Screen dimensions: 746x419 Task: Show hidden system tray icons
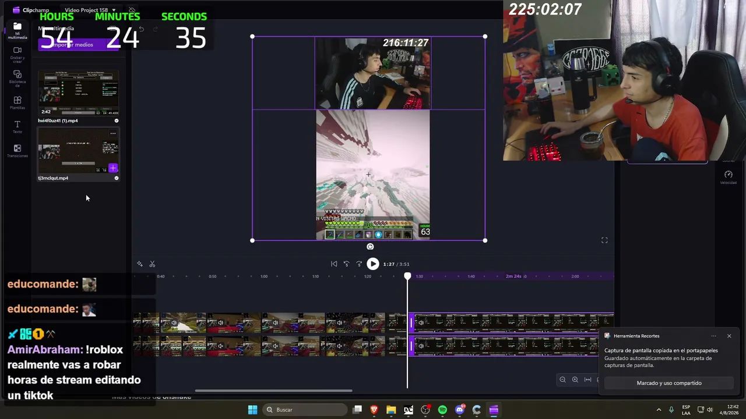click(659, 410)
